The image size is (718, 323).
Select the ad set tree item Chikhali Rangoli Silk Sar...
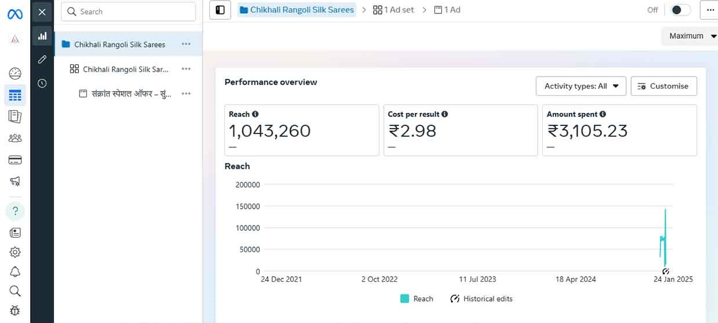[126, 69]
